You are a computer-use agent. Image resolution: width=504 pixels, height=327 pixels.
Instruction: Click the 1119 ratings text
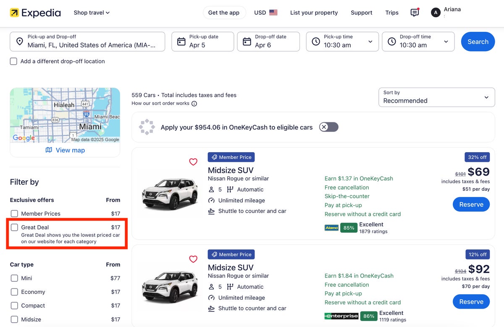393,320
